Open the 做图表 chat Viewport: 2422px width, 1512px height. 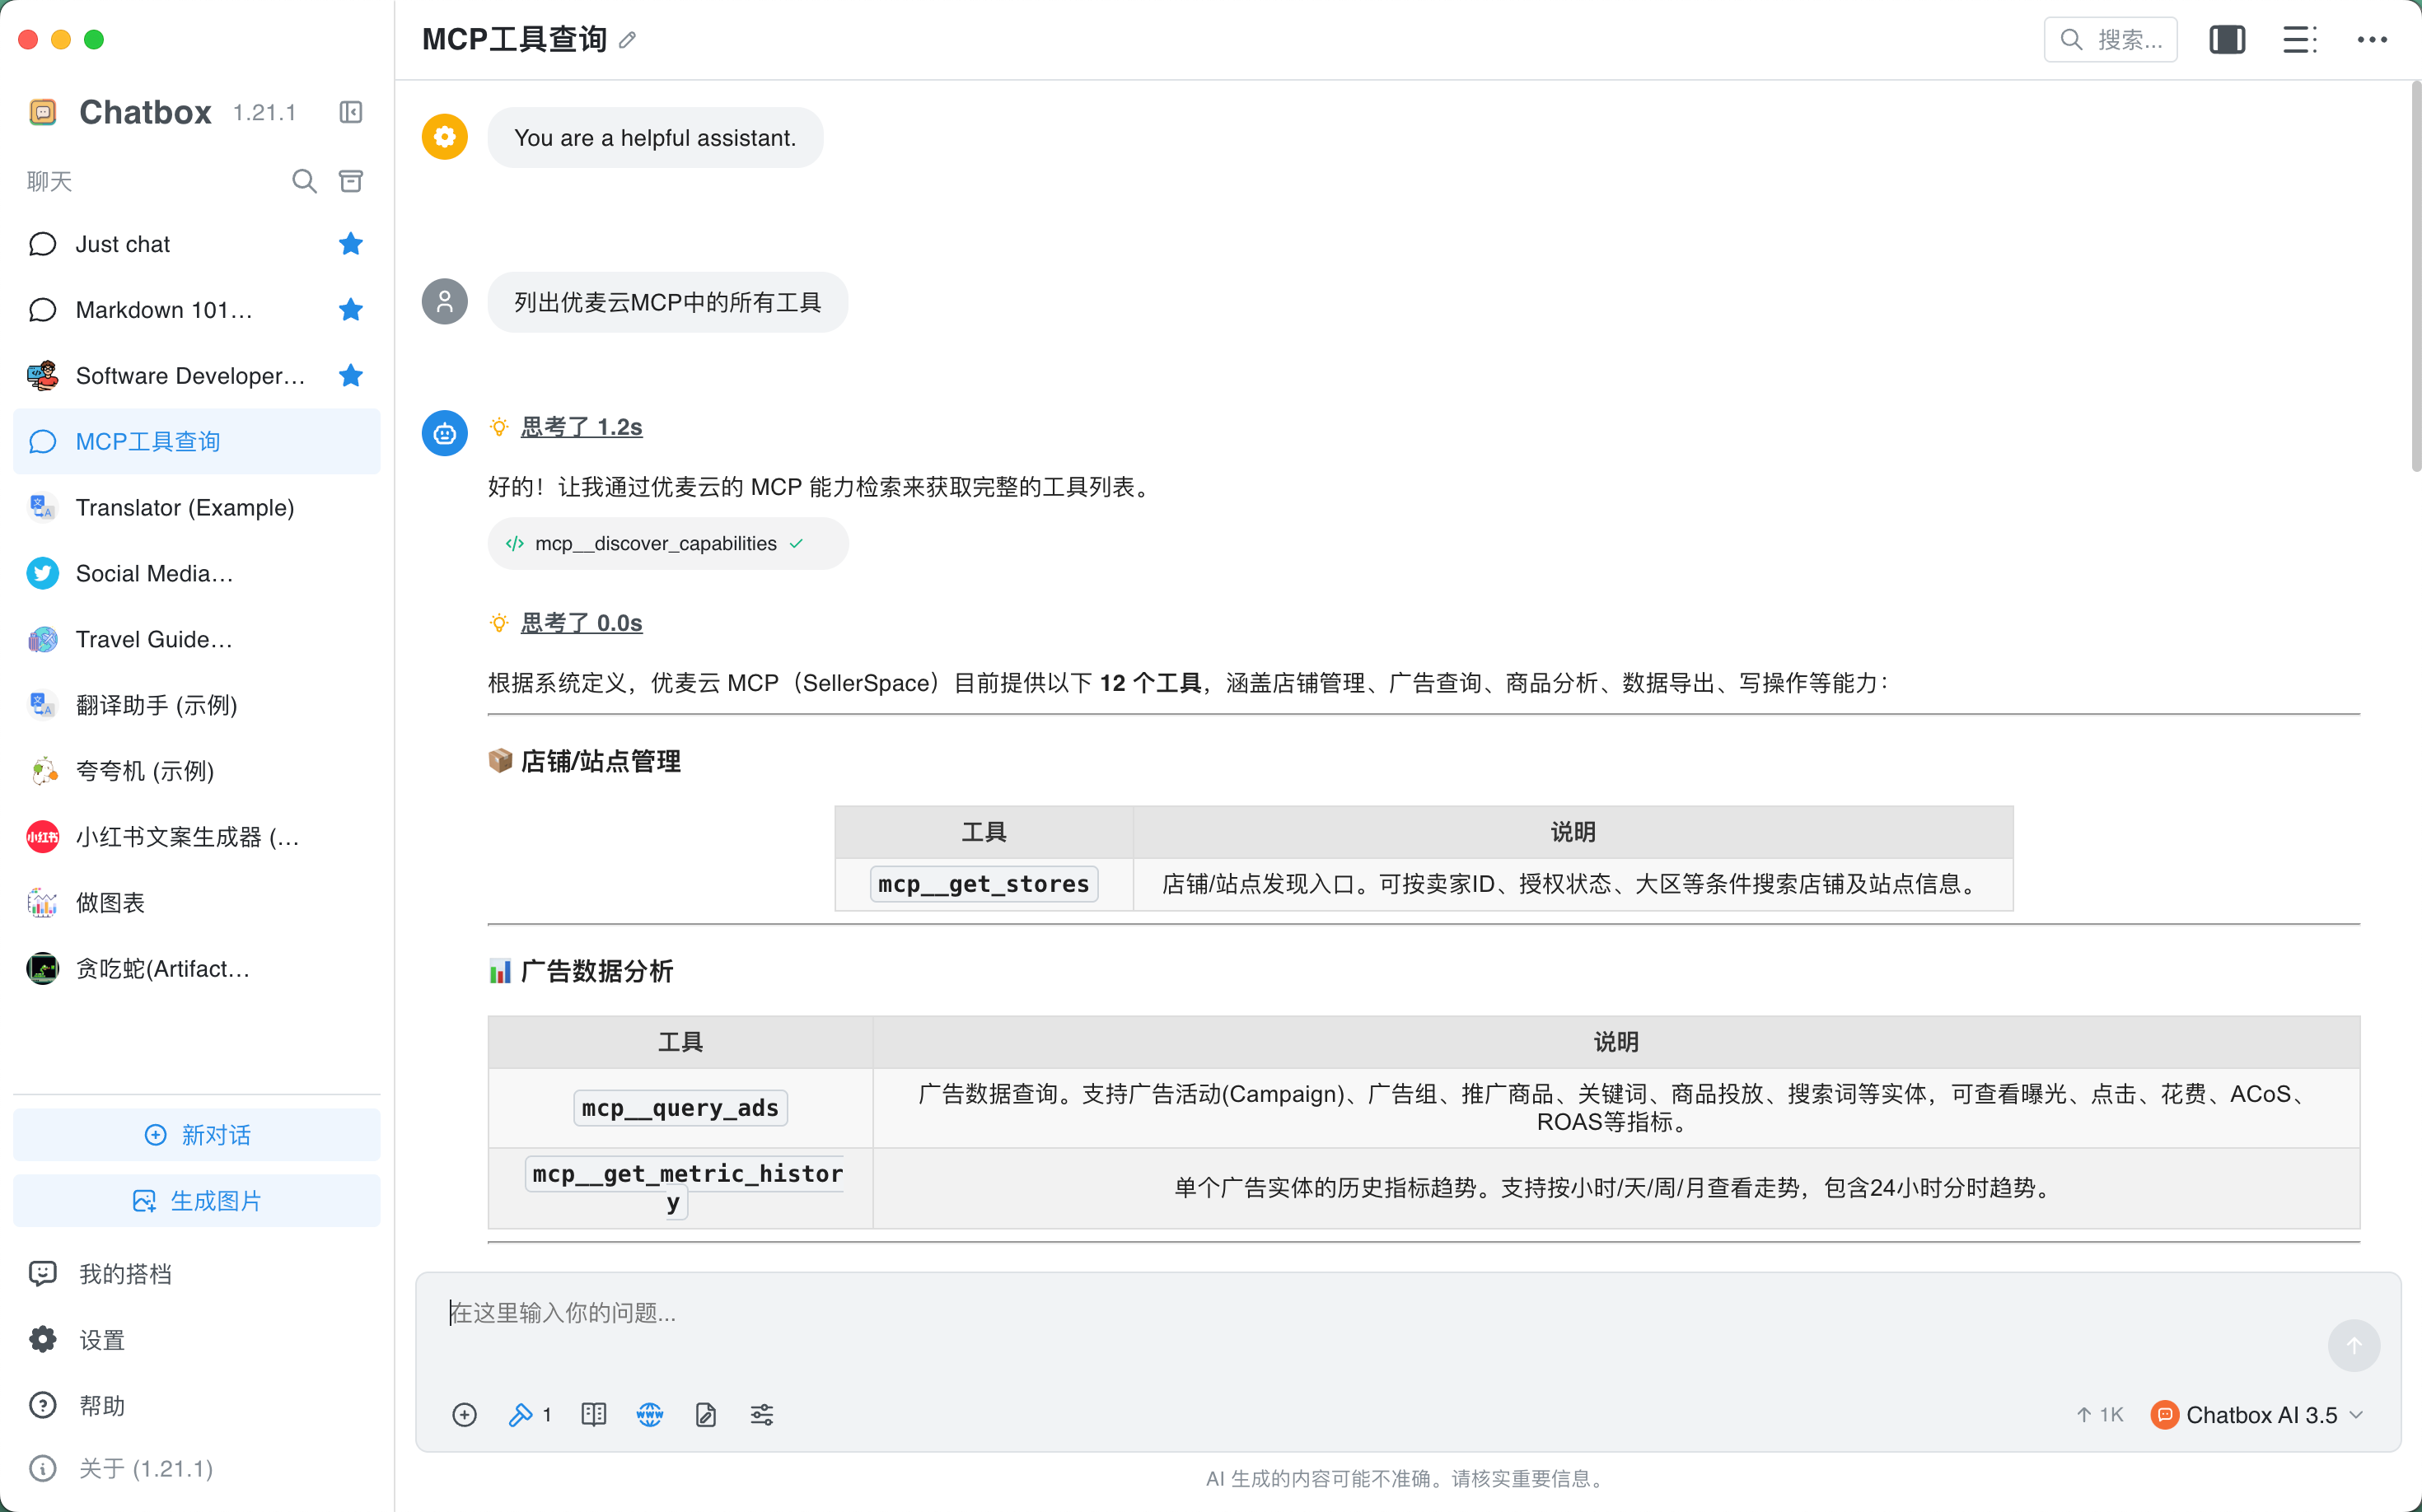(197, 903)
